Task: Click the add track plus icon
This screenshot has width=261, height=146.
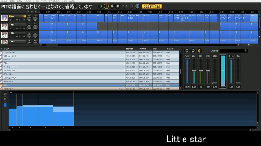Action: click(28, 12)
